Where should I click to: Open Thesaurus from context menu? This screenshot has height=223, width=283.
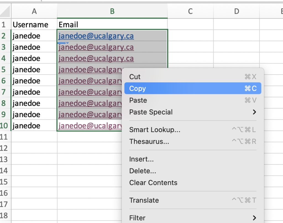coord(193,141)
